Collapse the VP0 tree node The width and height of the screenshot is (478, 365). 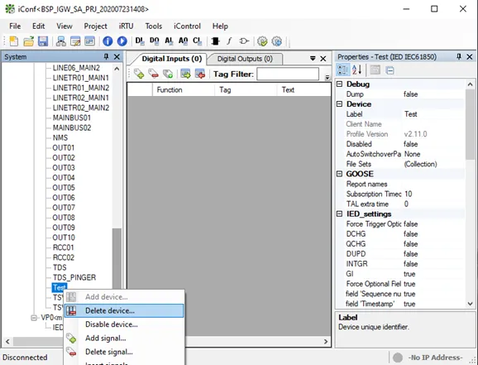click(34, 318)
